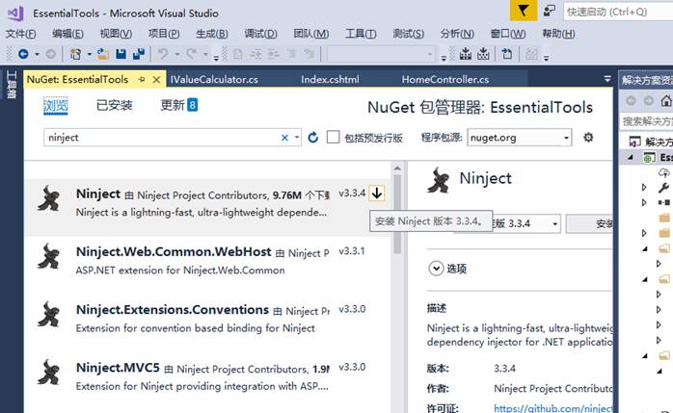Open the 帮助(H) menu
The height and width of the screenshot is (413, 673).
pyautogui.click(x=558, y=34)
